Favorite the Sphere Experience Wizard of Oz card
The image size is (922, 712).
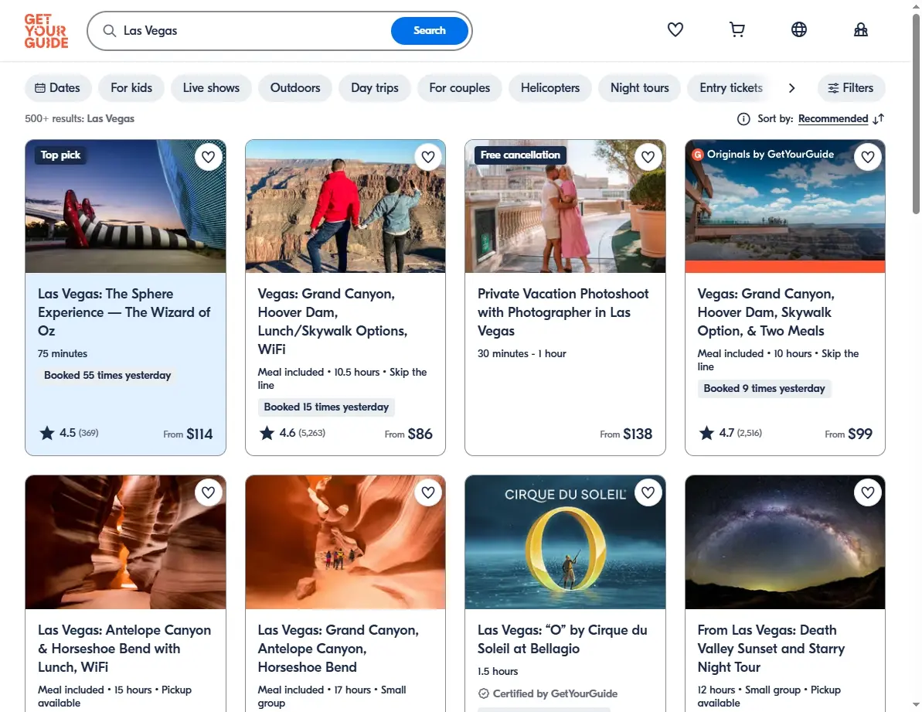pyautogui.click(x=208, y=157)
